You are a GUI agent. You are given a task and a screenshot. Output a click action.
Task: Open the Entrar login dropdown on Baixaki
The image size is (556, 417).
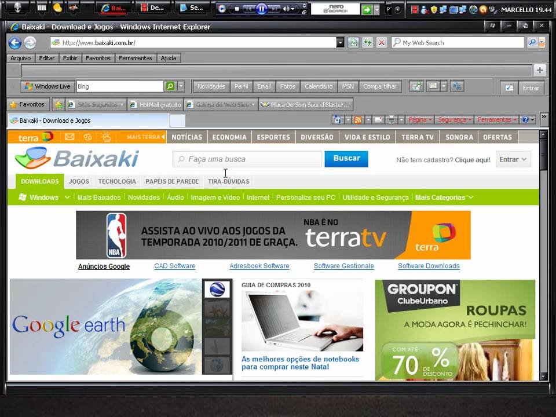coord(513,160)
